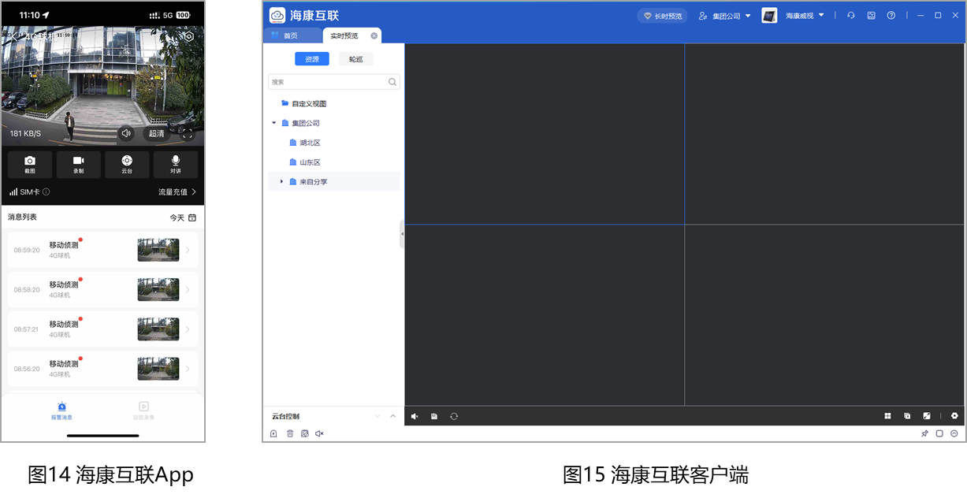The image size is (967, 498).
Task: Start 对讲 intercom with the microphone icon
Action: (x=175, y=164)
